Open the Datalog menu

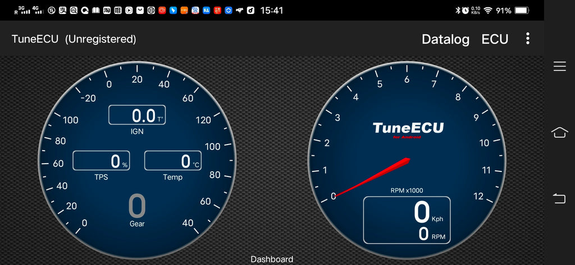click(x=445, y=39)
